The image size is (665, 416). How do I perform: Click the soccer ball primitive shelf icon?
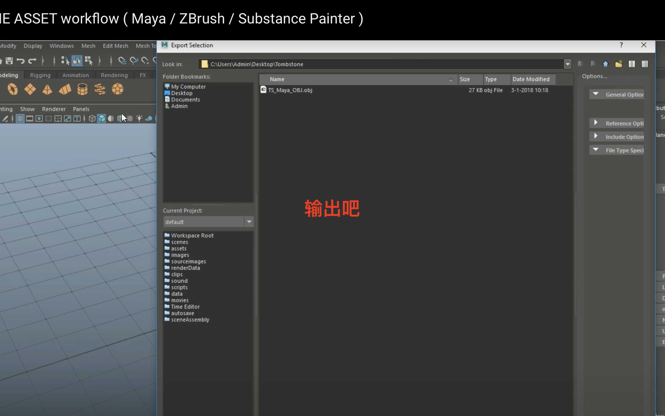(x=118, y=89)
